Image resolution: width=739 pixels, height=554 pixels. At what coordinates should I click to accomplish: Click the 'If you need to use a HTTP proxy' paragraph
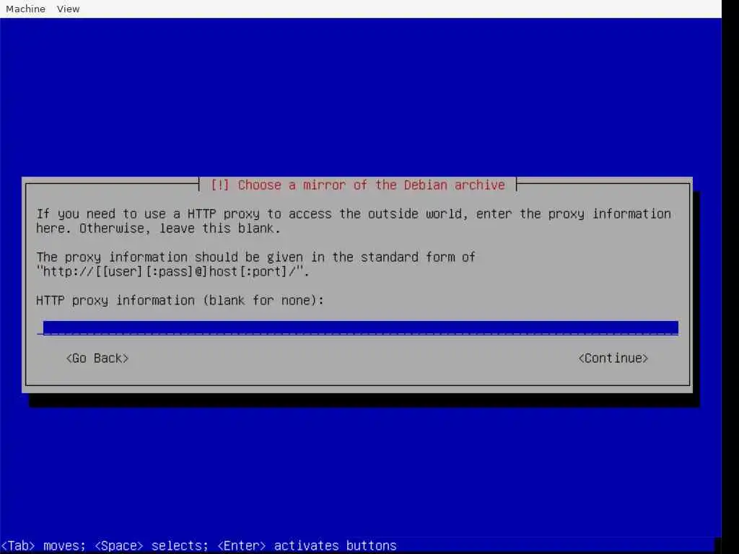click(354, 221)
